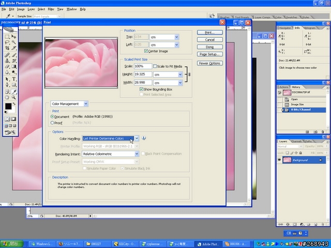Open the Color Management dropdown
This screenshot has height=248, width=331.
tap(86, 103)
